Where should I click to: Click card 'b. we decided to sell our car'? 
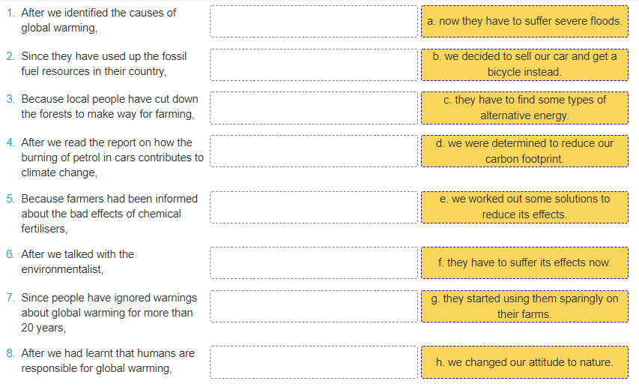(x=524, y=64)
